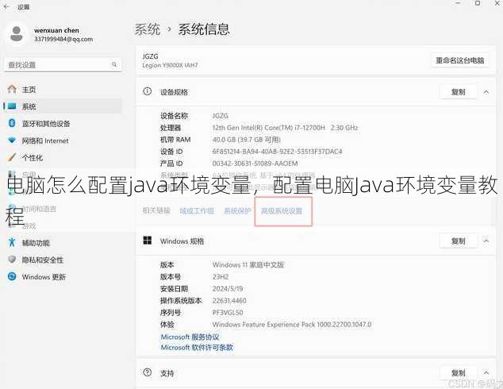Open Microsoft 软件许可条款 link
The image size is (503, 389).
tap(197, 347)
